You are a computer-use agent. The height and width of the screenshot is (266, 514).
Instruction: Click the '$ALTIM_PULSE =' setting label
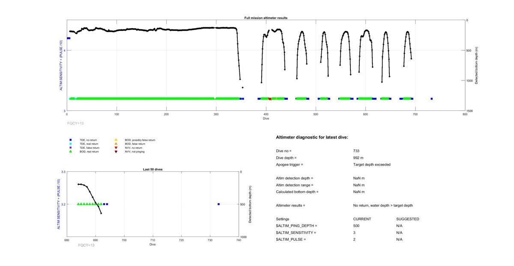(x=291, y=239)
